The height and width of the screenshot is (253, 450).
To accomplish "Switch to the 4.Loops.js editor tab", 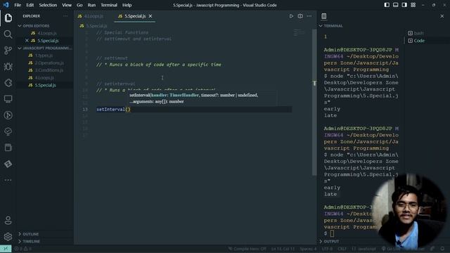I will click(x=94, y=16).
